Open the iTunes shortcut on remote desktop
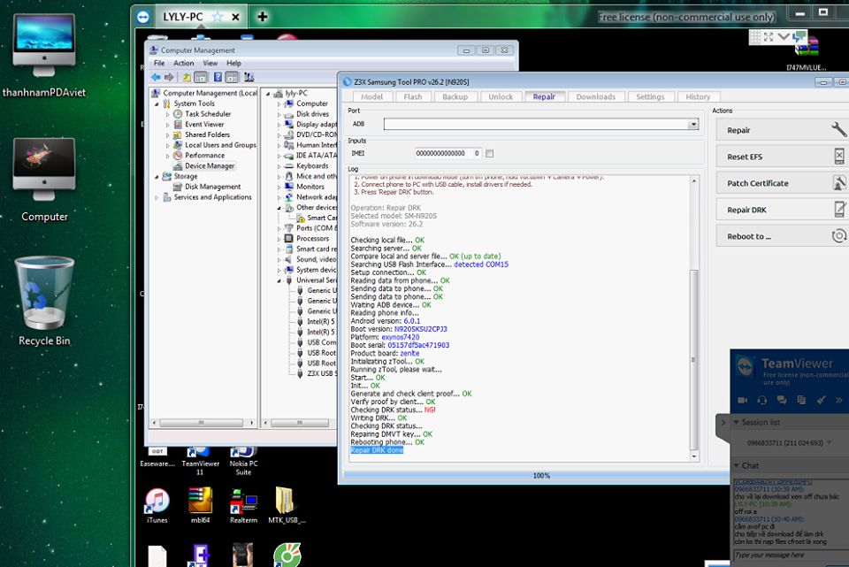 click(x=157, y=505)
